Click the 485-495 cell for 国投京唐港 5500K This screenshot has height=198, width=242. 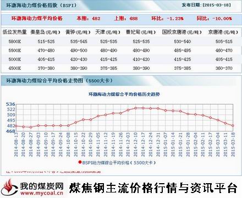click(x=183, y=50)
